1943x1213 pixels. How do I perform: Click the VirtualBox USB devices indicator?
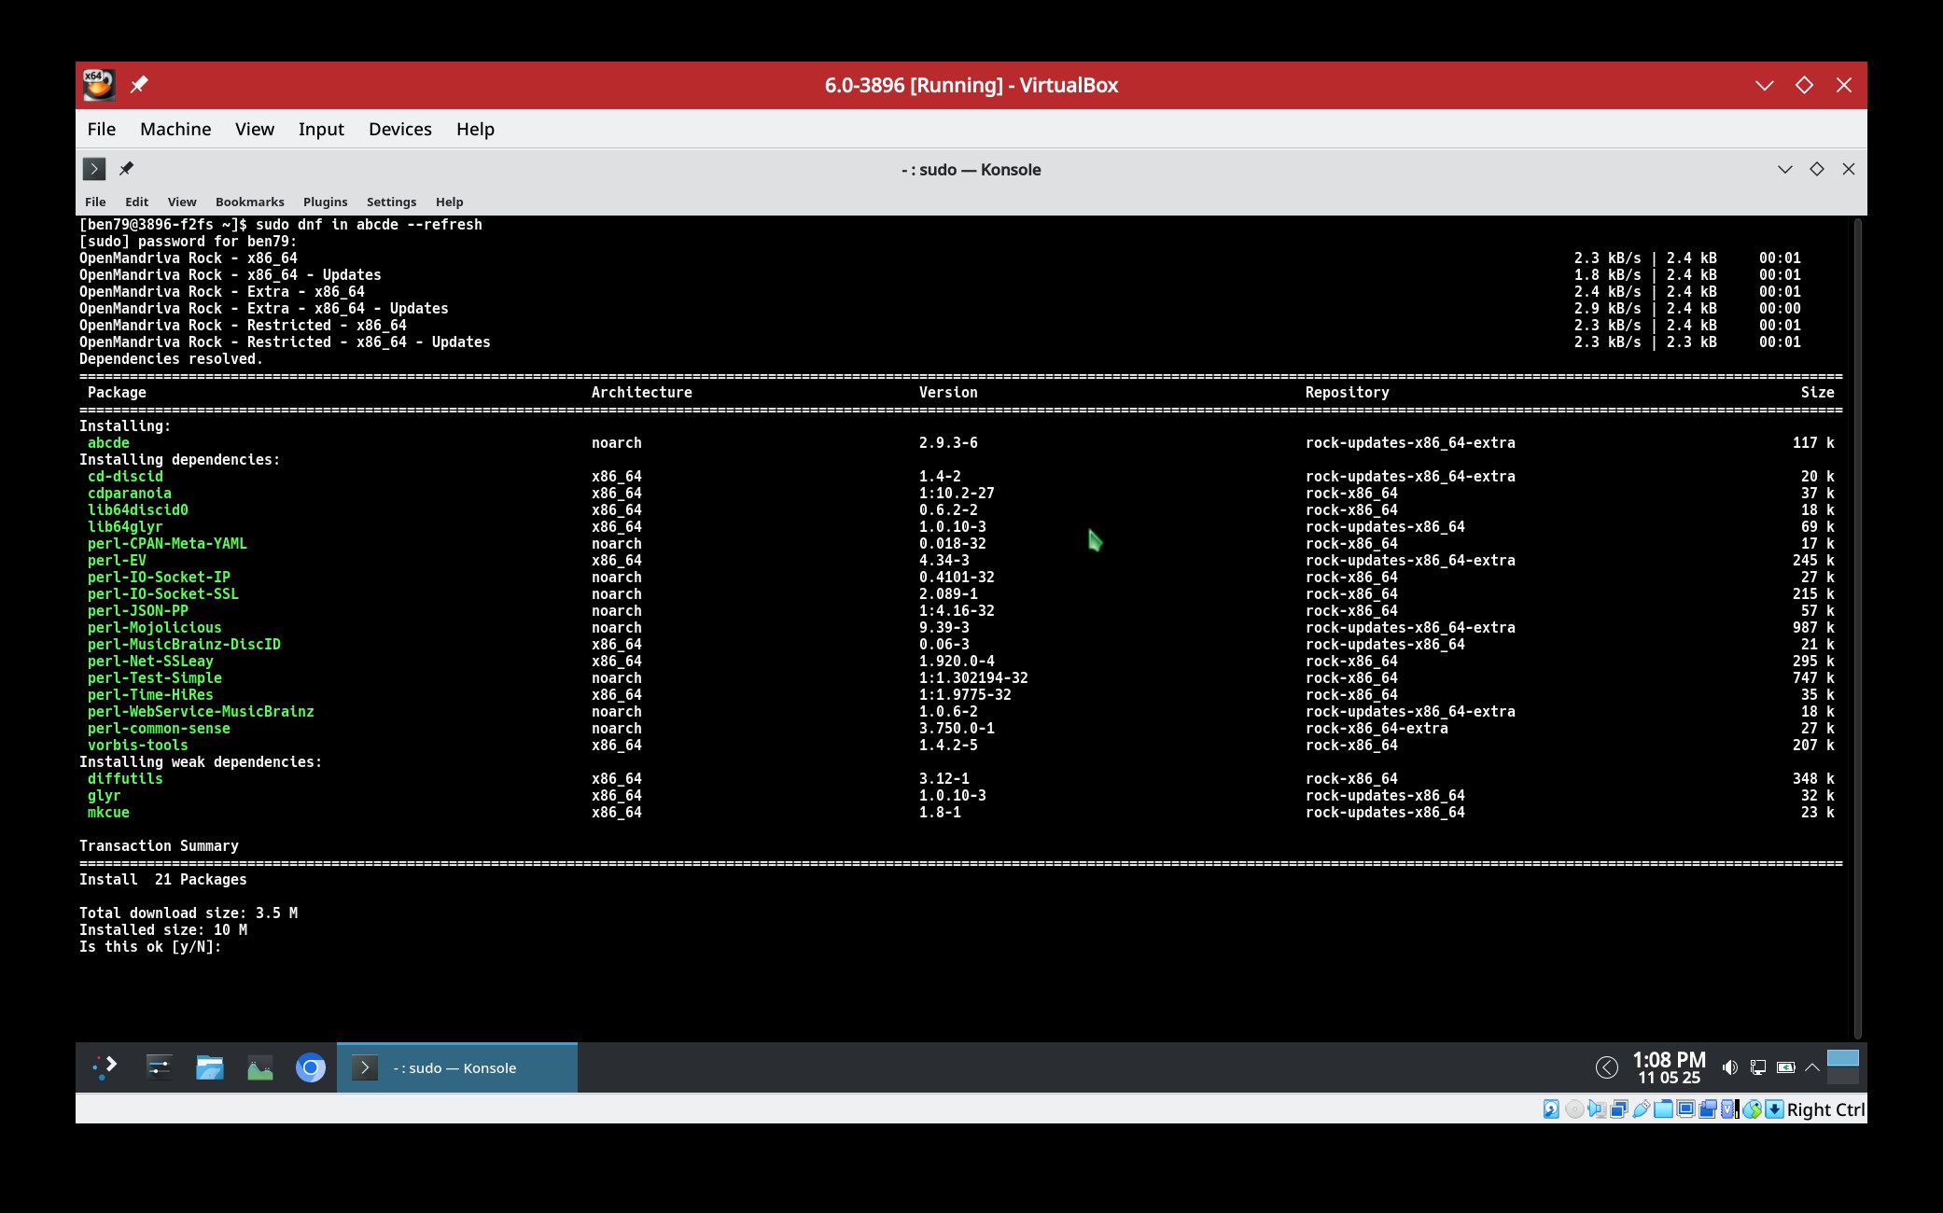click(x=1642, y=1109)
